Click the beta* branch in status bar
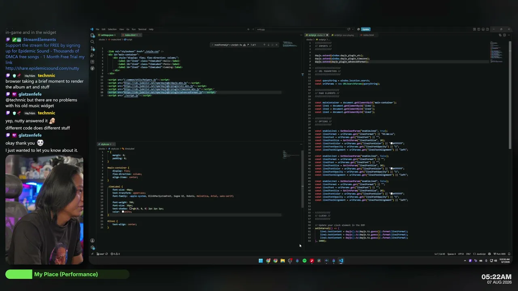 click(101, 254)
